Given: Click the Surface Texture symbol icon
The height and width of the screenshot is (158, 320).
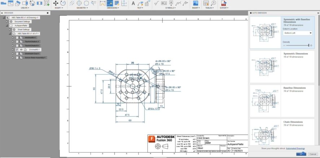Looking at the screenshot, I should point(156,3).
